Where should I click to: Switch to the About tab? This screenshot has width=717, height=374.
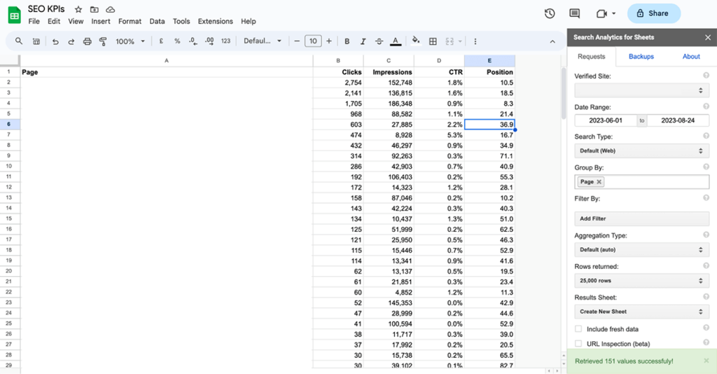coord(691,57)
